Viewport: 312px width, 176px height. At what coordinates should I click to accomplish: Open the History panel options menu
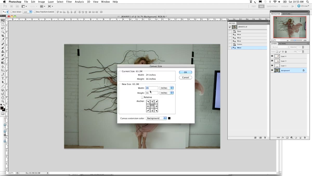268,23
